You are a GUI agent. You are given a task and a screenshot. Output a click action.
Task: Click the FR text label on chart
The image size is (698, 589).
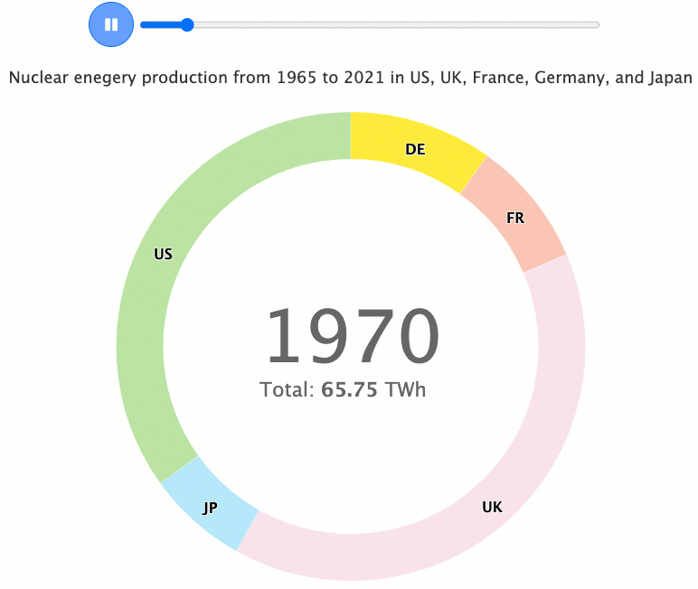pyautogui.click(x=515, y=219)
